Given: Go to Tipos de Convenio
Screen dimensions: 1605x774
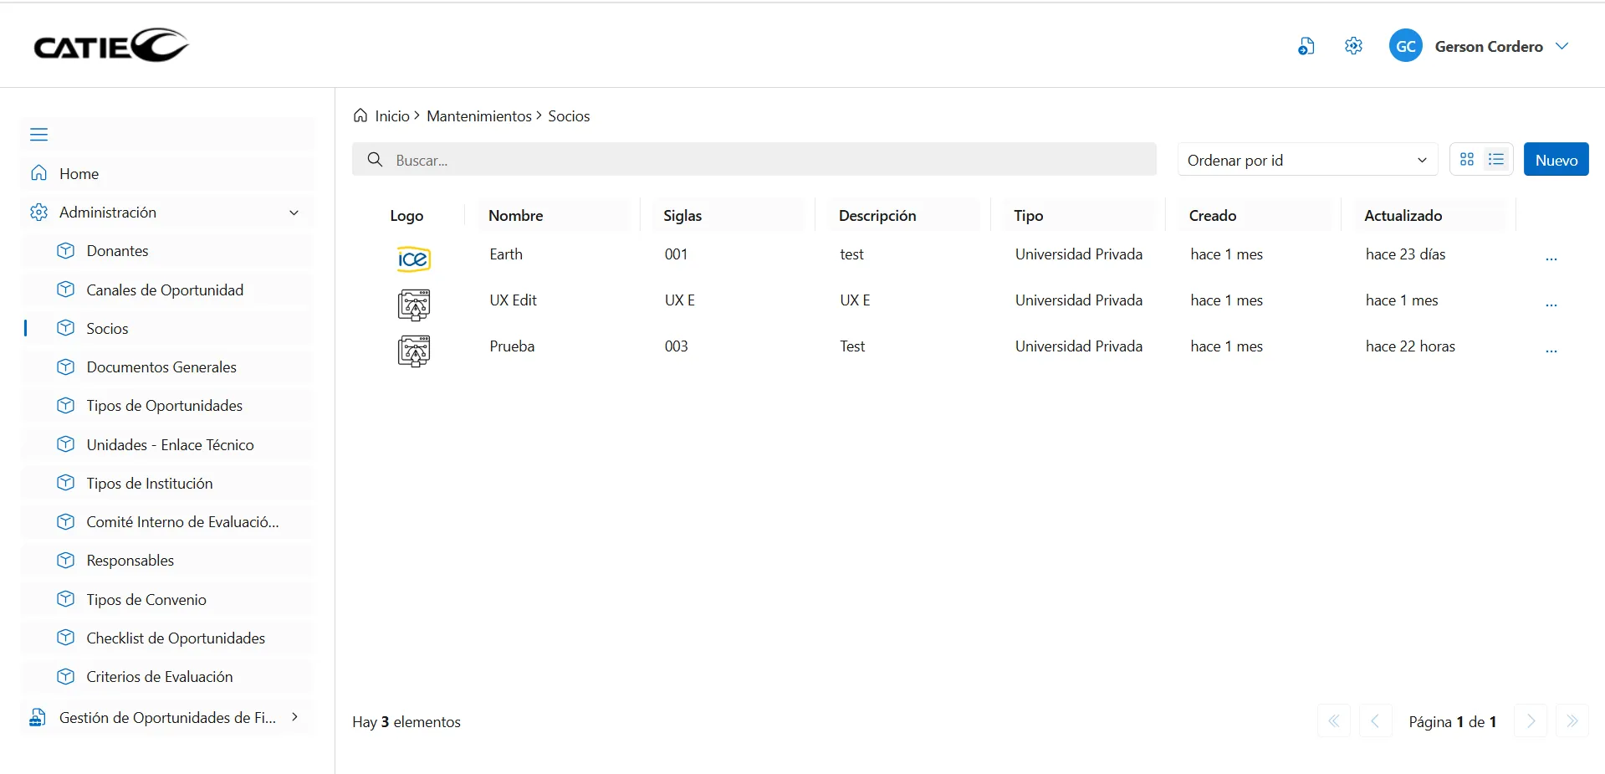Looking at the screenshot, I should click(146, 600).
